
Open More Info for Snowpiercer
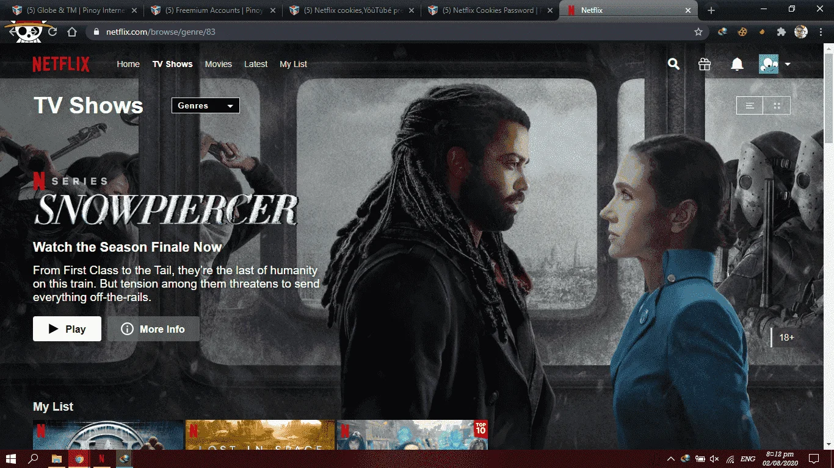point(153,329)
